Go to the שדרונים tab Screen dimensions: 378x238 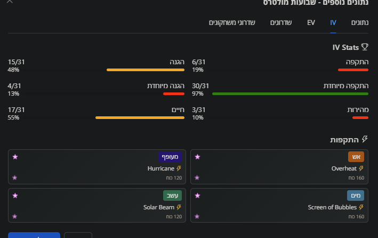click(x=280, y=23)
